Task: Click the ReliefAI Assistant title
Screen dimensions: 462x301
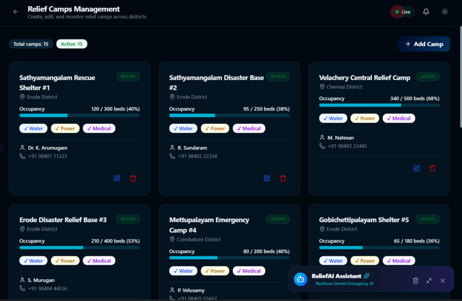Action: point(336,276)
